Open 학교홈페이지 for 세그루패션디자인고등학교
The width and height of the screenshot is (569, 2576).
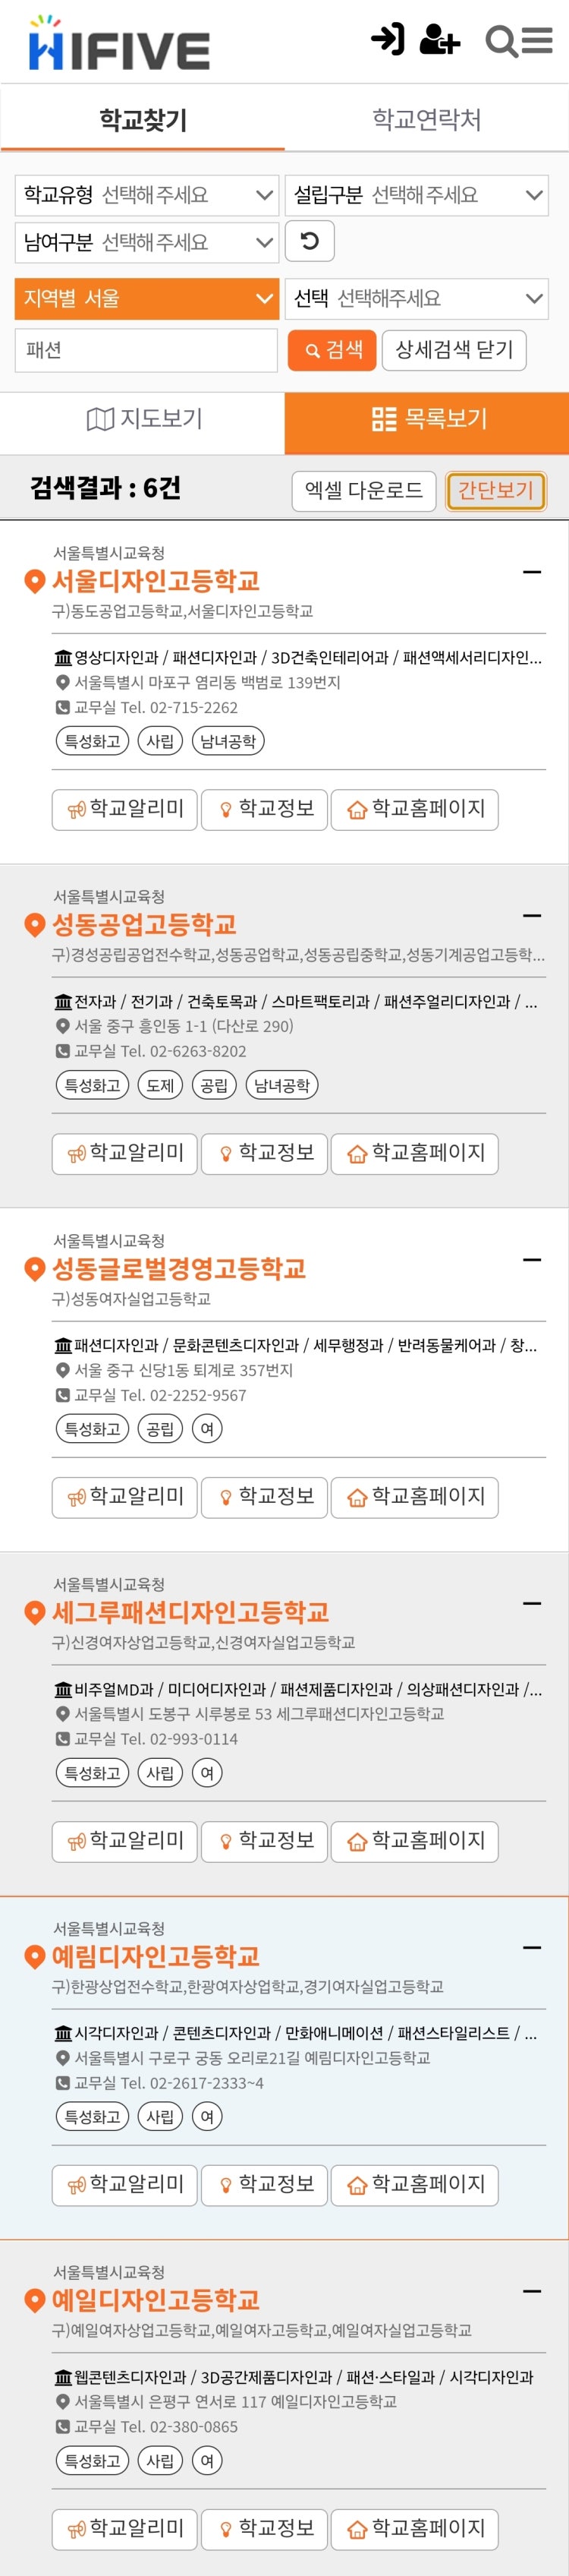[414, 1841]
